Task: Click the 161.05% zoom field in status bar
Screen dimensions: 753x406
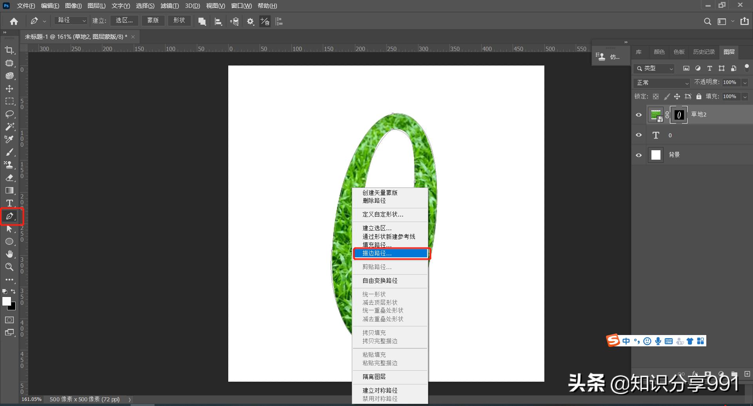Action: 31,399
